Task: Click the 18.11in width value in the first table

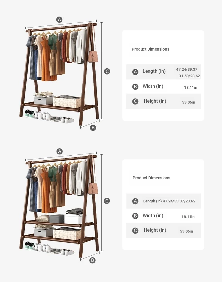Action: (x=191, y=87)
